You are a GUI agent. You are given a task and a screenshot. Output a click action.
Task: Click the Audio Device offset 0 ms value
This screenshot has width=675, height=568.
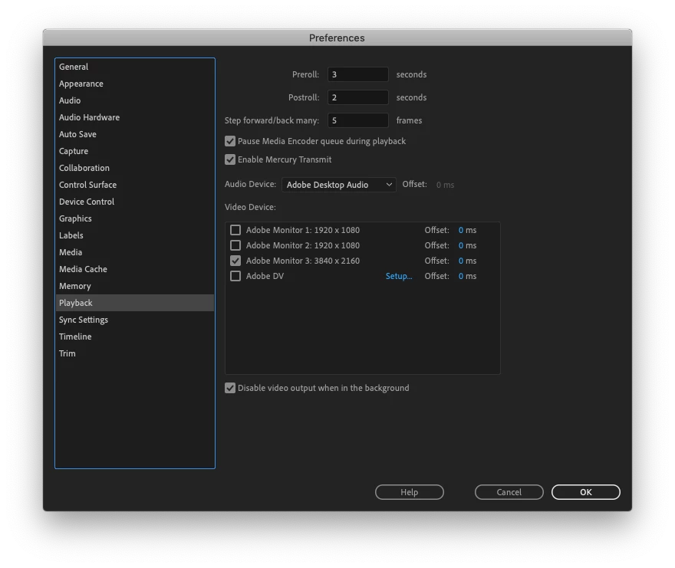445,185
